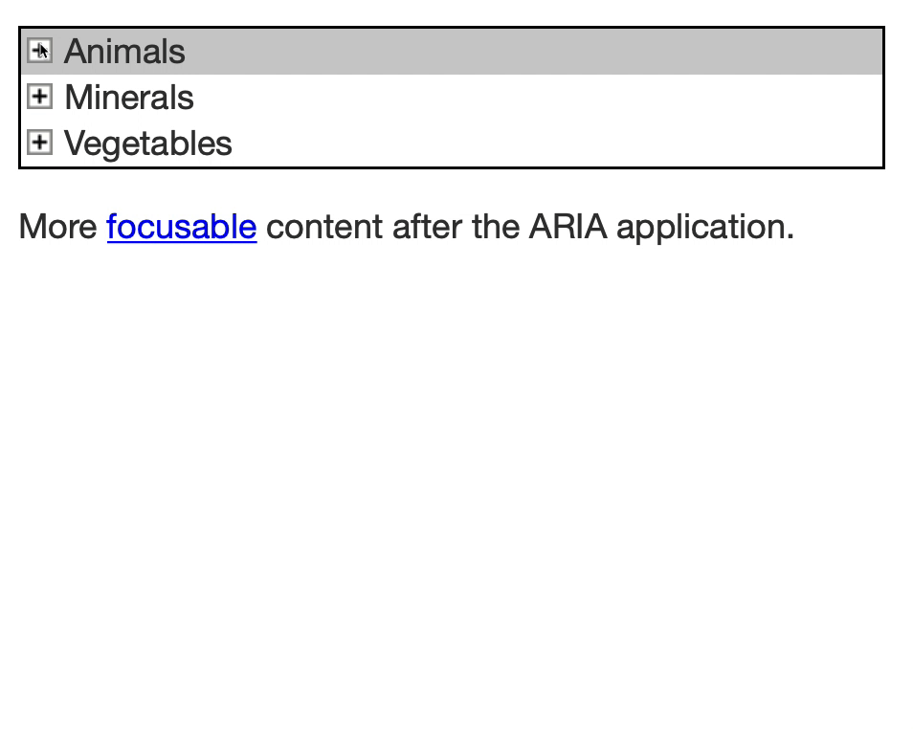This screenshot has width=913, height=731.
Task: Show the children of Animals
Action: pyautogui.click(x=39, y=51)
